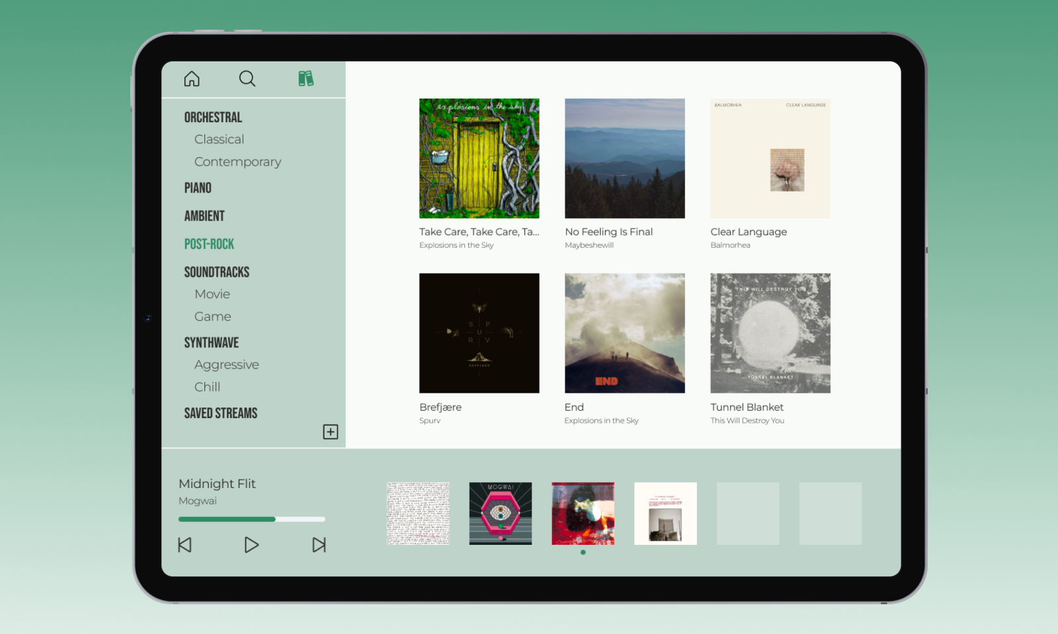Open the Saved Streams section
This screenshot has width=1058, height=634.
tap(220, 413)
